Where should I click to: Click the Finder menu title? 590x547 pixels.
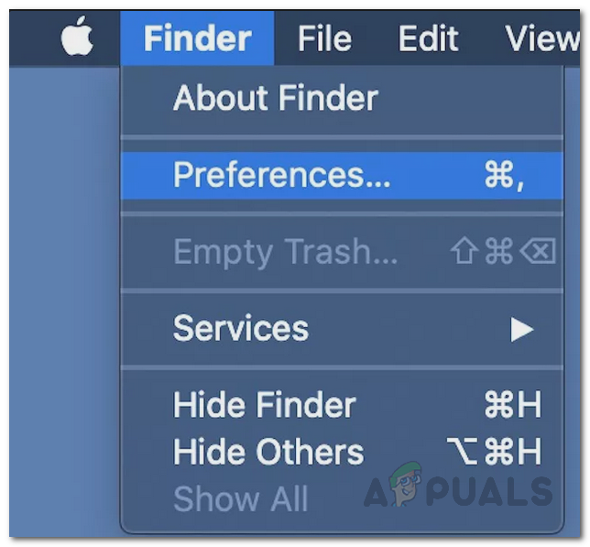(x=197, y=39)
